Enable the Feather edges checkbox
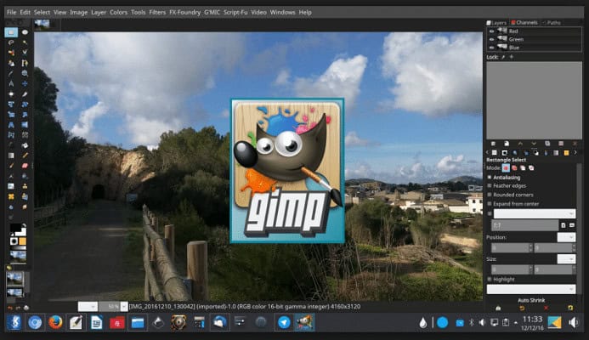This screenshot has height=340, width=589. (490, 185)
